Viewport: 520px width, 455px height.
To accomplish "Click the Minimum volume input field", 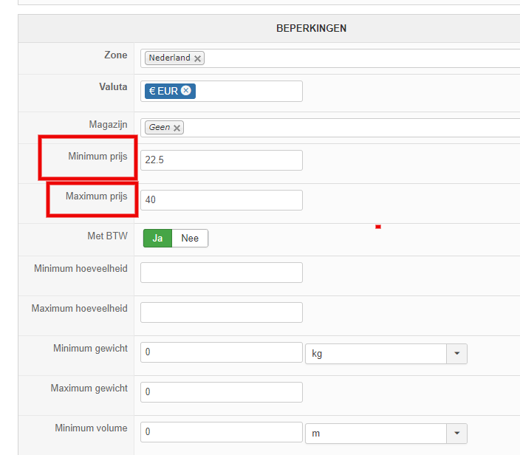I will coord(222,432).
